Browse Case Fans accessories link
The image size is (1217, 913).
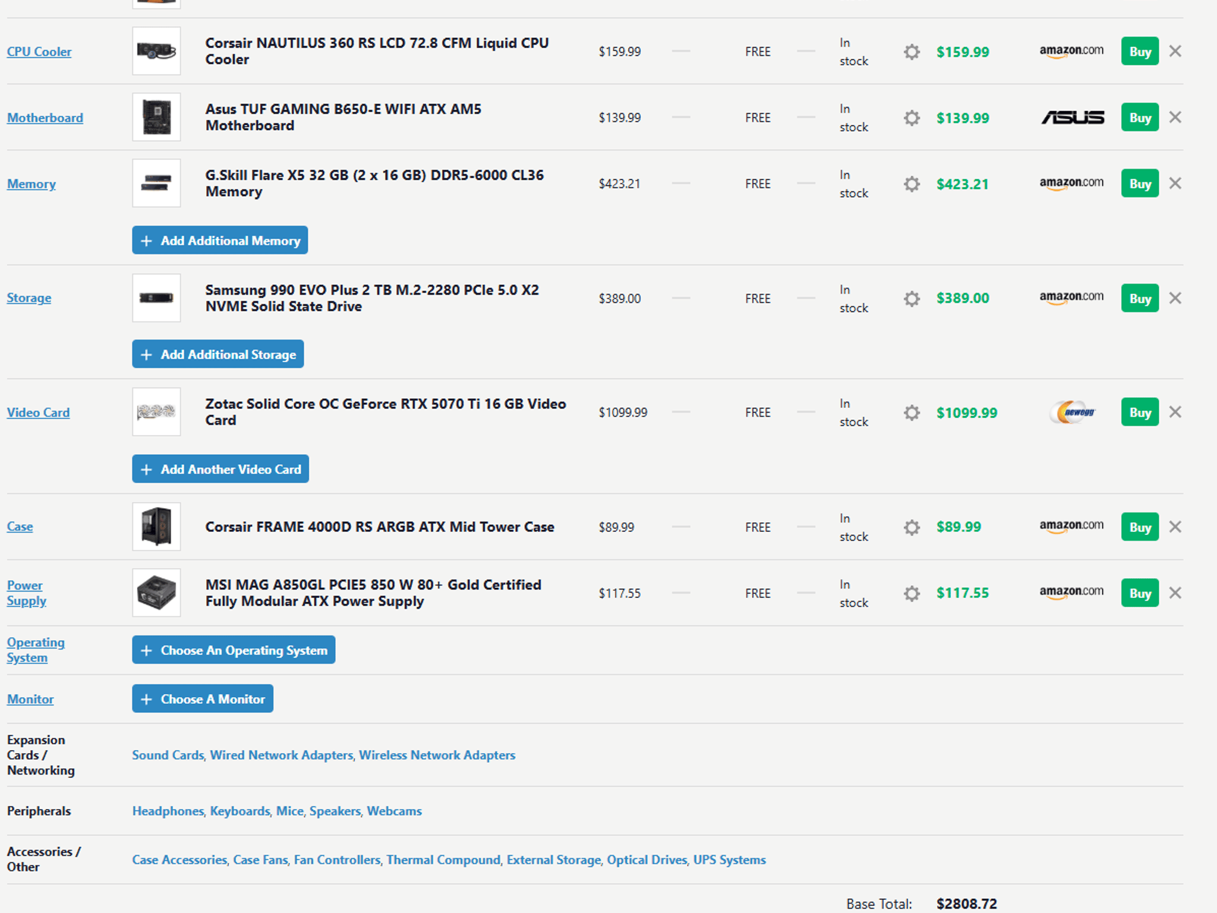click(261, 860)
